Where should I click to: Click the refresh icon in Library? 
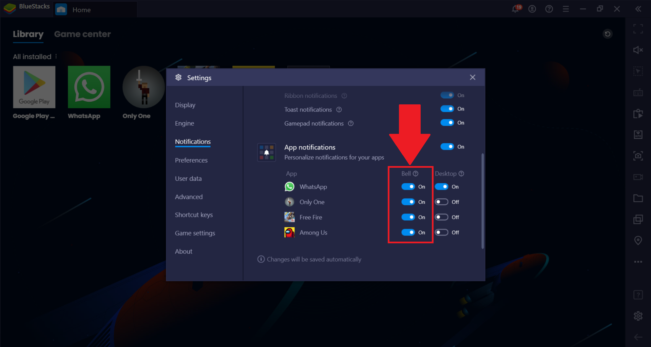[608, 34]
